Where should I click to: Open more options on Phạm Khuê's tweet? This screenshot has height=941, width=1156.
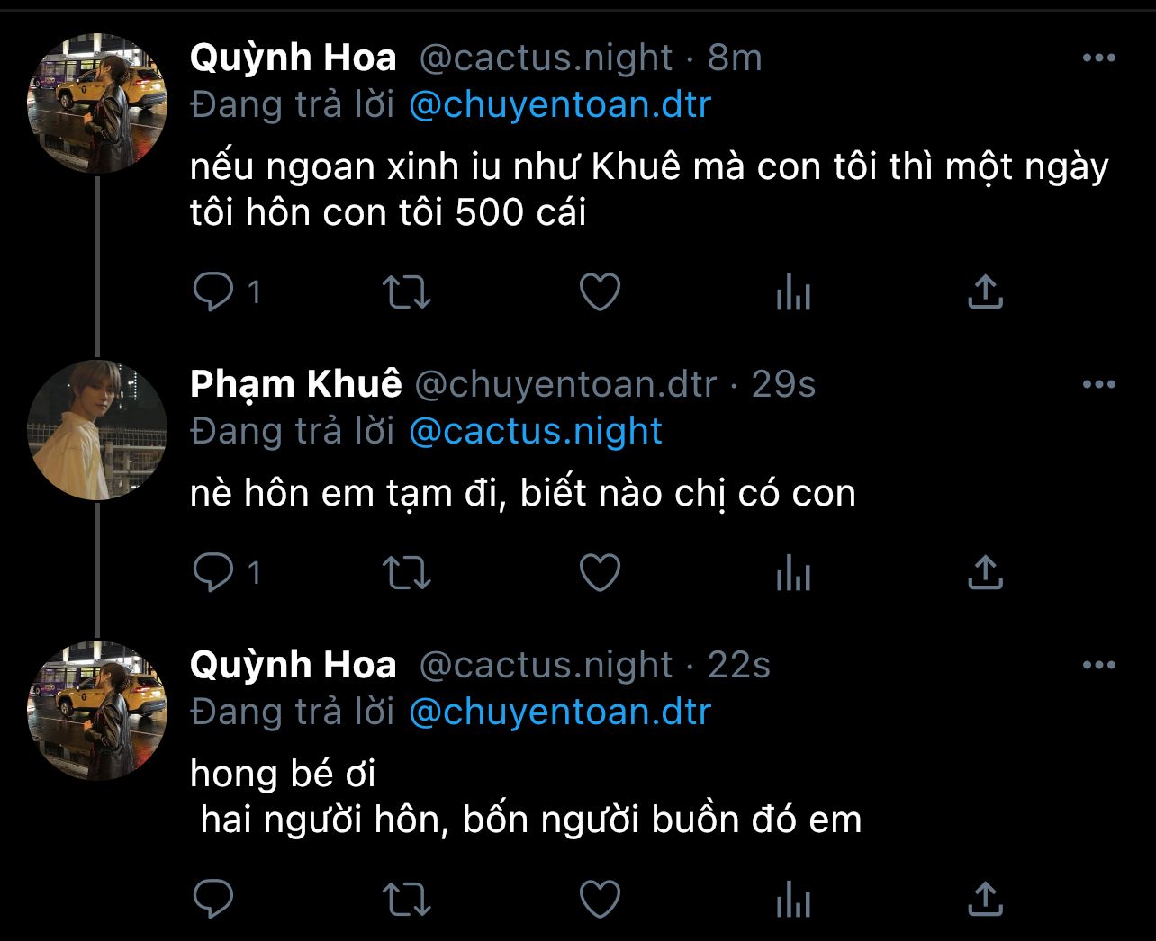point(1098,385)
